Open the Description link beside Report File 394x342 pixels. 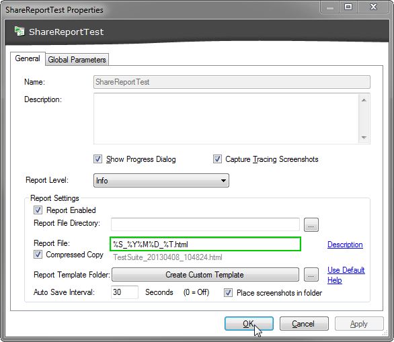(x=345, y=245)
